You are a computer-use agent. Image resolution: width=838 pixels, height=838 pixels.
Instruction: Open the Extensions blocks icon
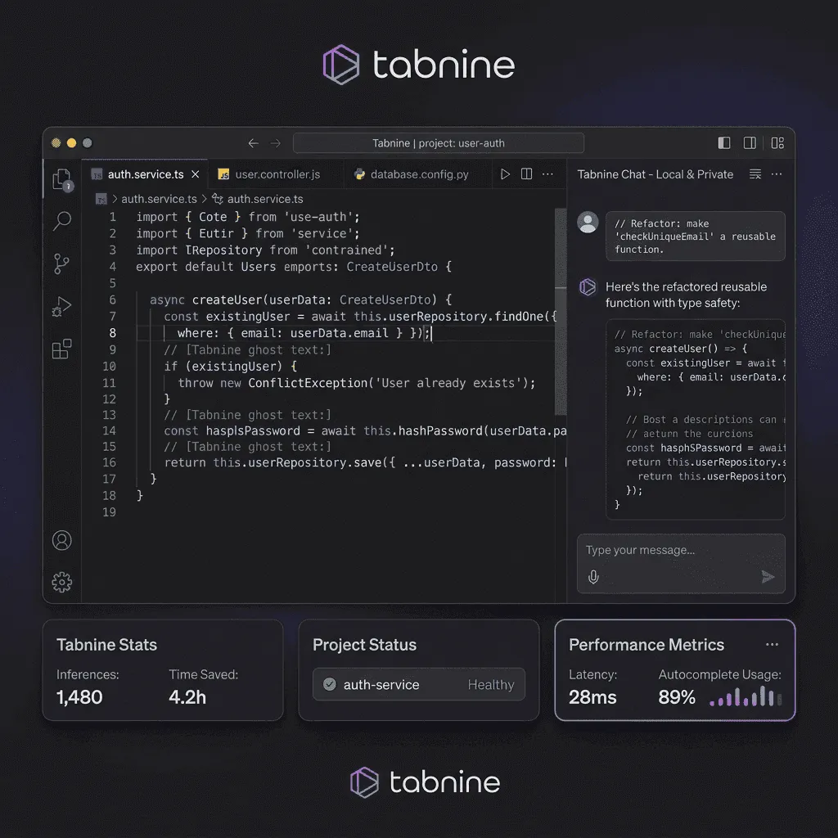[62, 349]
